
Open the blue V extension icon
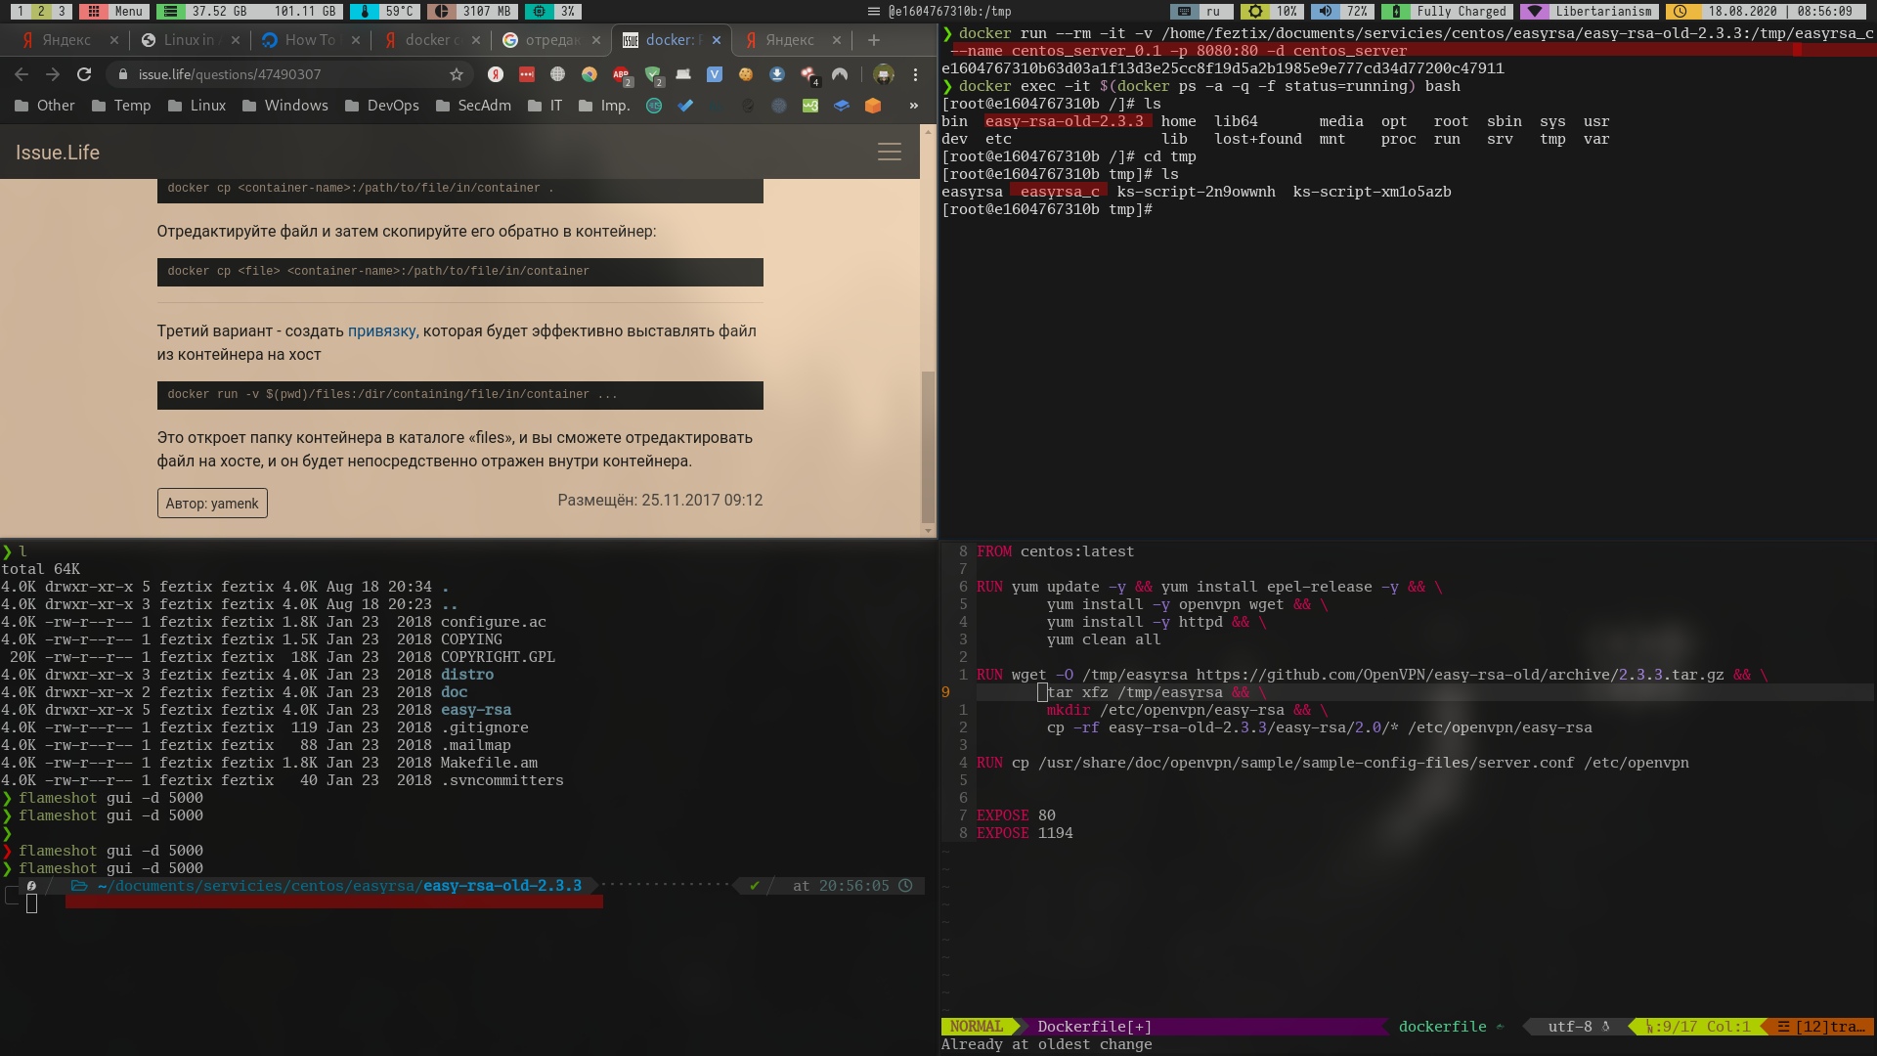(x=715, y=74)
